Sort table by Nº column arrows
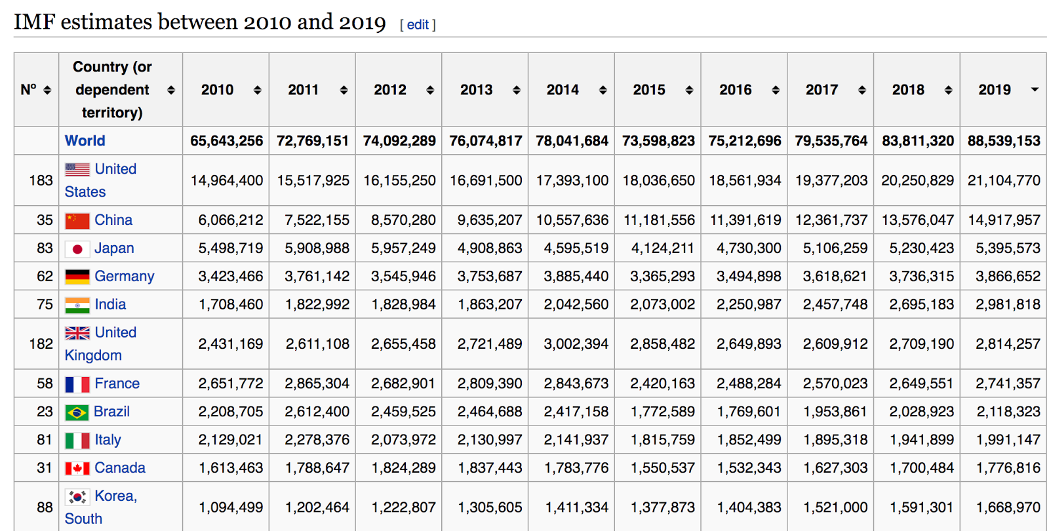This screenshot has height=531, width=1049. pyautogui.click(x=47, y=90)
